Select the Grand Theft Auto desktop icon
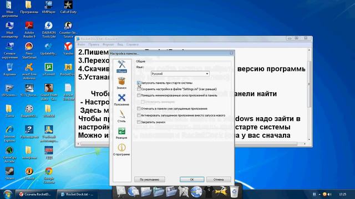This screenshot has width=355, height=199. 49,92
